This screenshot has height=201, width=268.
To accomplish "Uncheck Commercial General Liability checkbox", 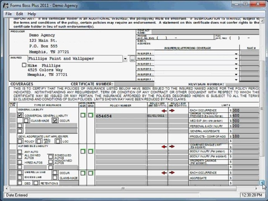I will pos(20,115).
